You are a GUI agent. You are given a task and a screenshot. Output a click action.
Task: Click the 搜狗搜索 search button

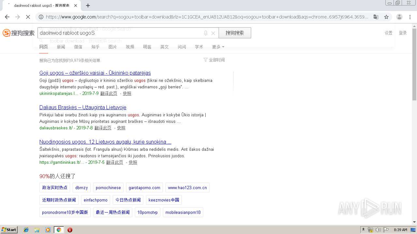tap(235, 33)
